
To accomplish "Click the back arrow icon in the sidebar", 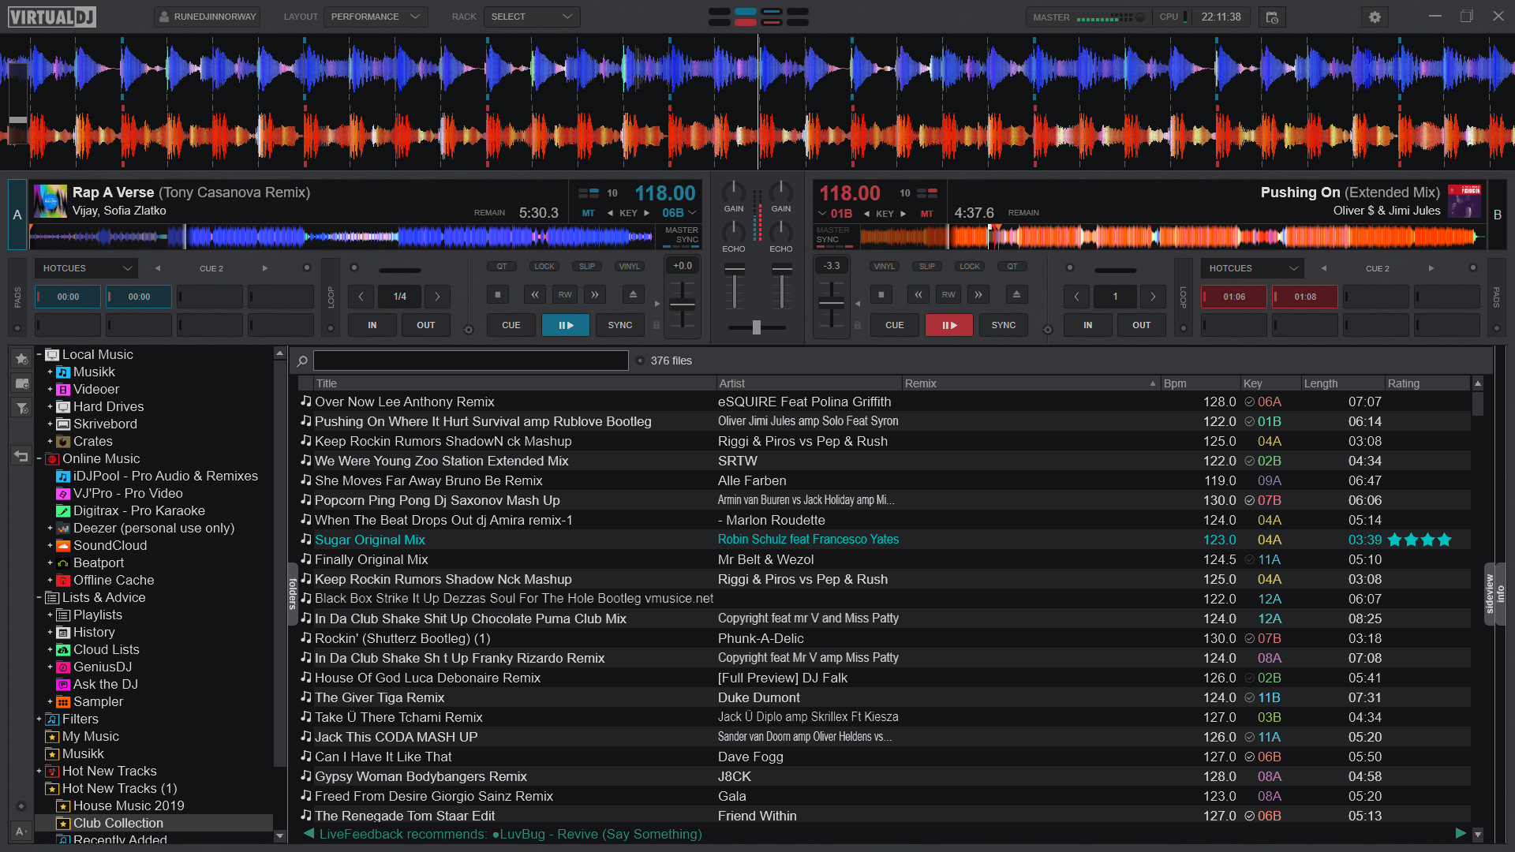I will click(x=21, y=456).
